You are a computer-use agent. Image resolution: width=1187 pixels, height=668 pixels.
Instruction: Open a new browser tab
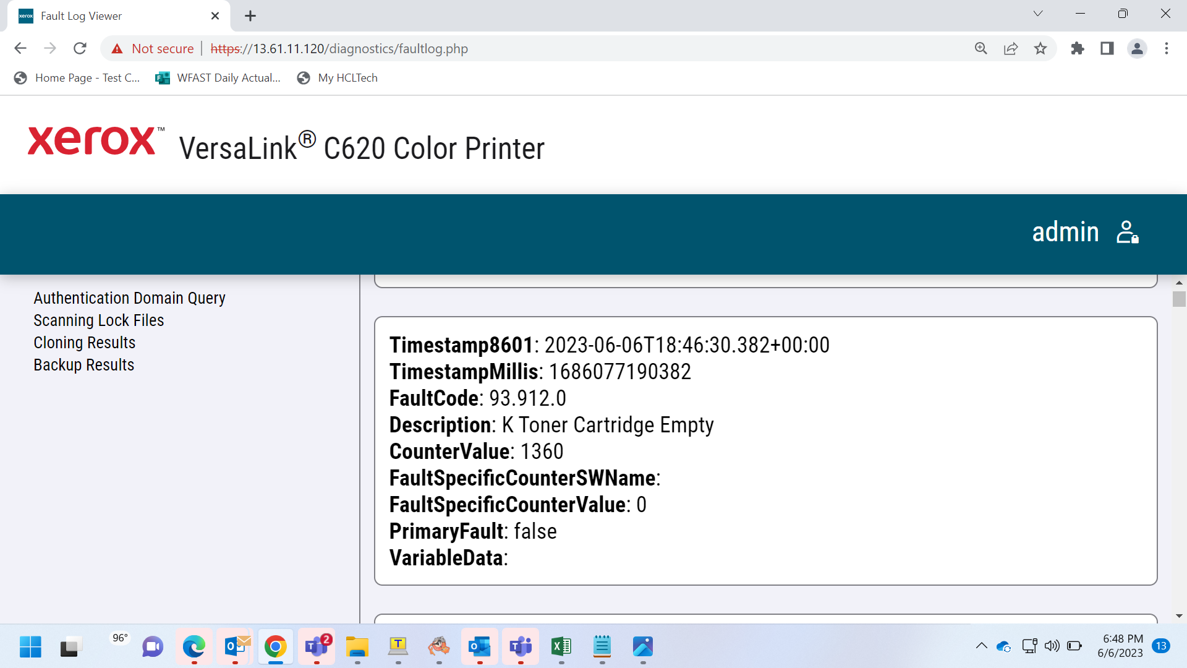click(x=250, y=16)
